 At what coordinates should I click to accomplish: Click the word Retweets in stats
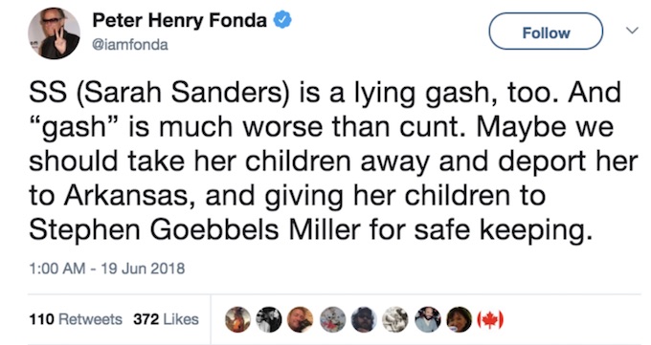[91, 319]
